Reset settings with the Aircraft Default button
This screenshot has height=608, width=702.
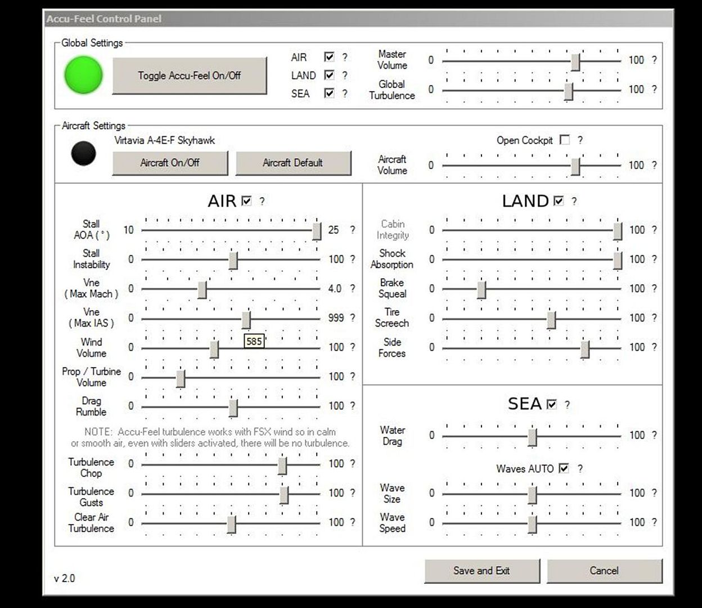click(292, 163)
